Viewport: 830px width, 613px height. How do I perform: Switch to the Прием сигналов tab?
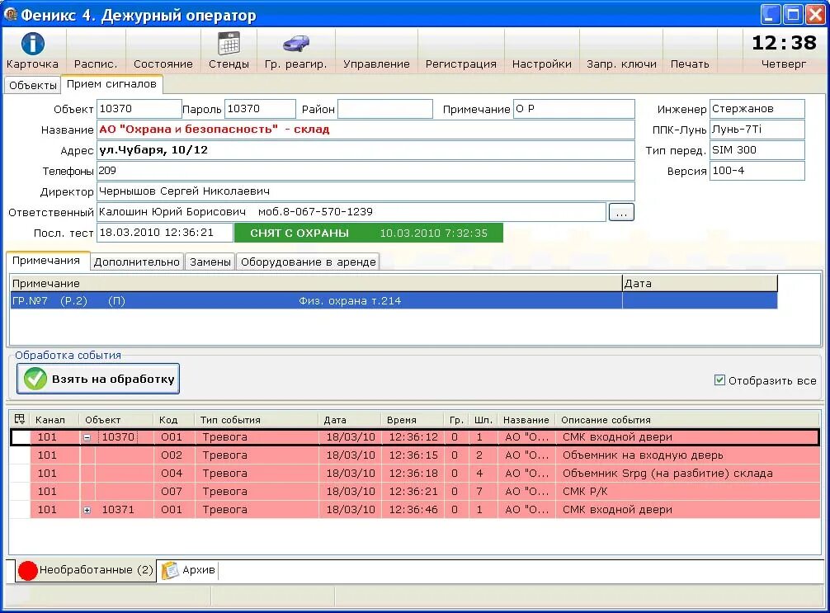[111, 84]
